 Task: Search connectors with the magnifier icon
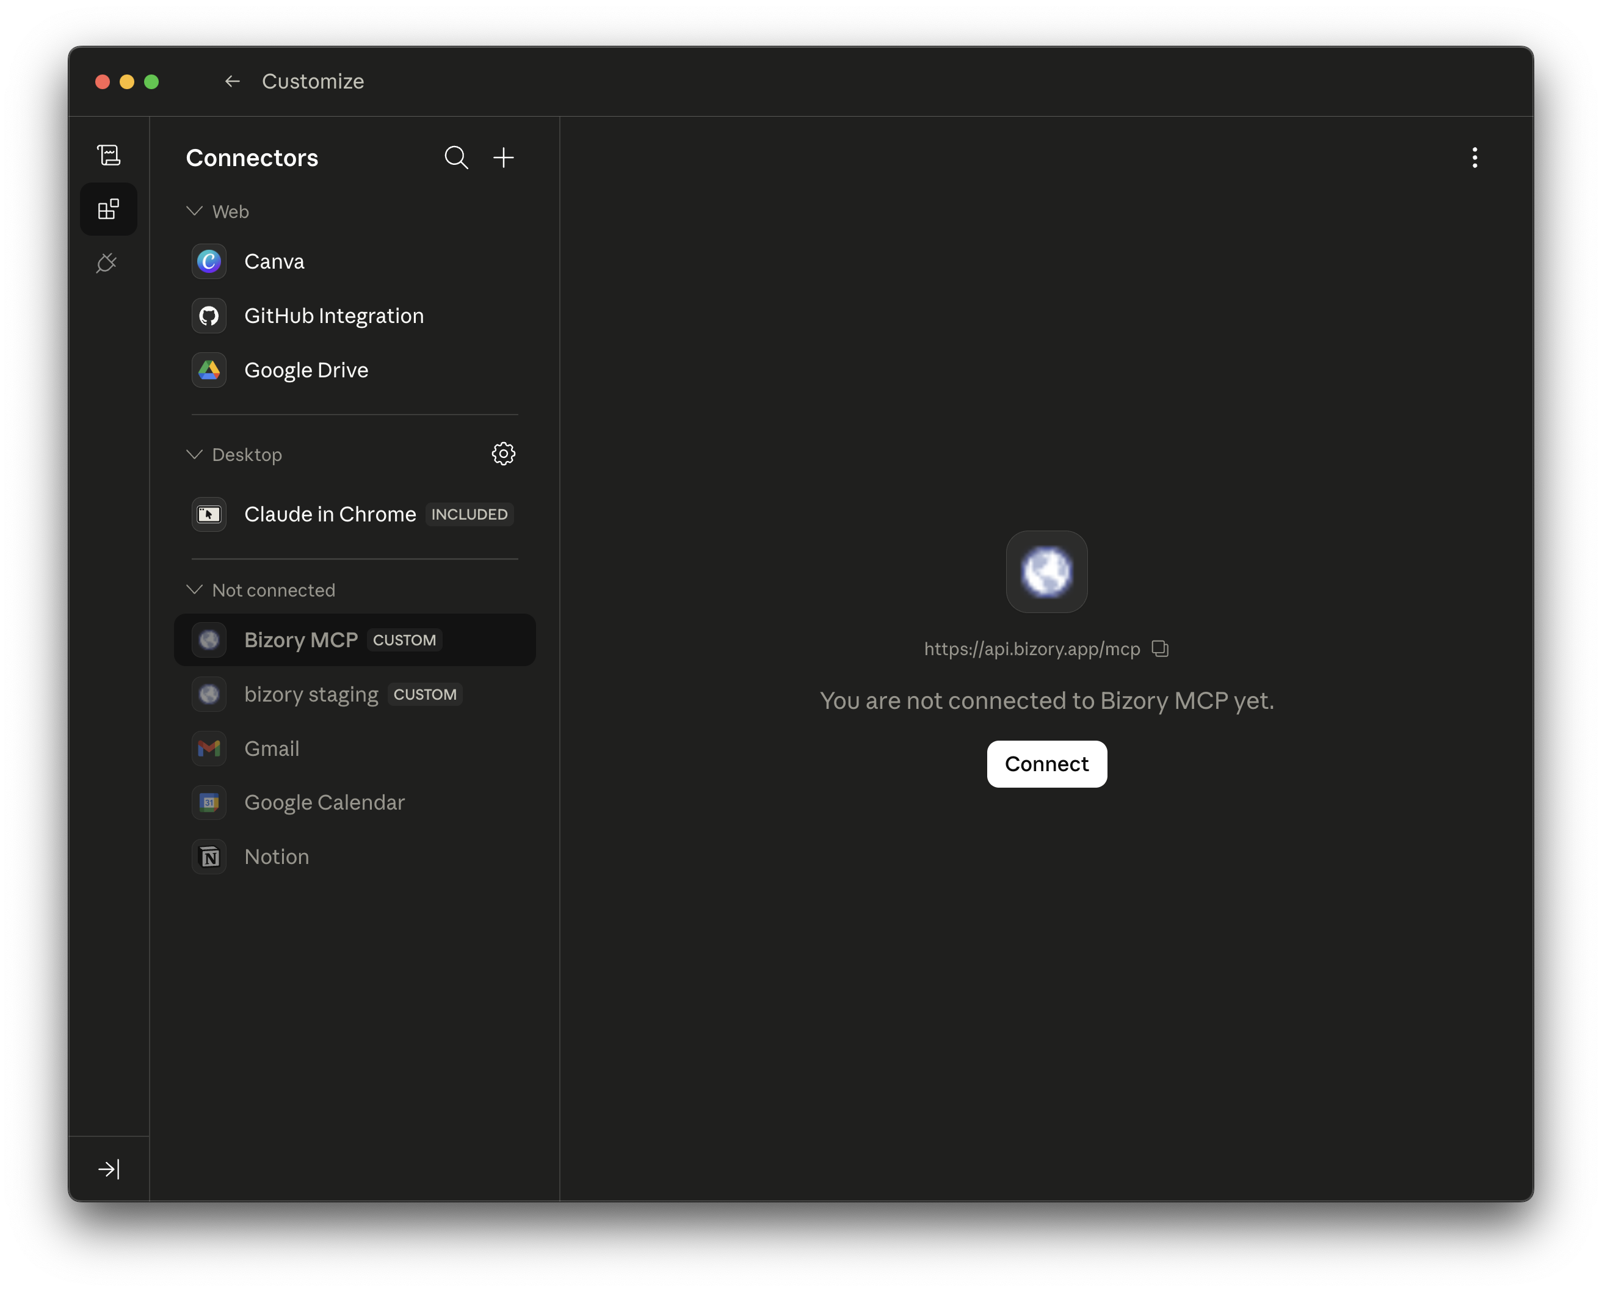click(456, 158)
